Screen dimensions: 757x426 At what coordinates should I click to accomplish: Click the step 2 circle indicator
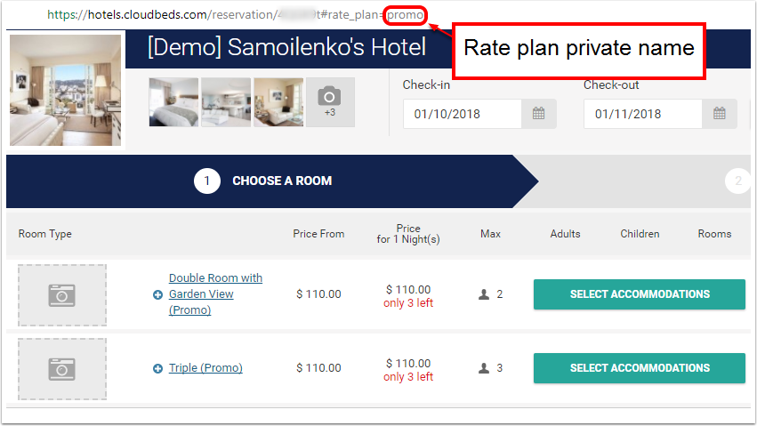click(737, 181)
